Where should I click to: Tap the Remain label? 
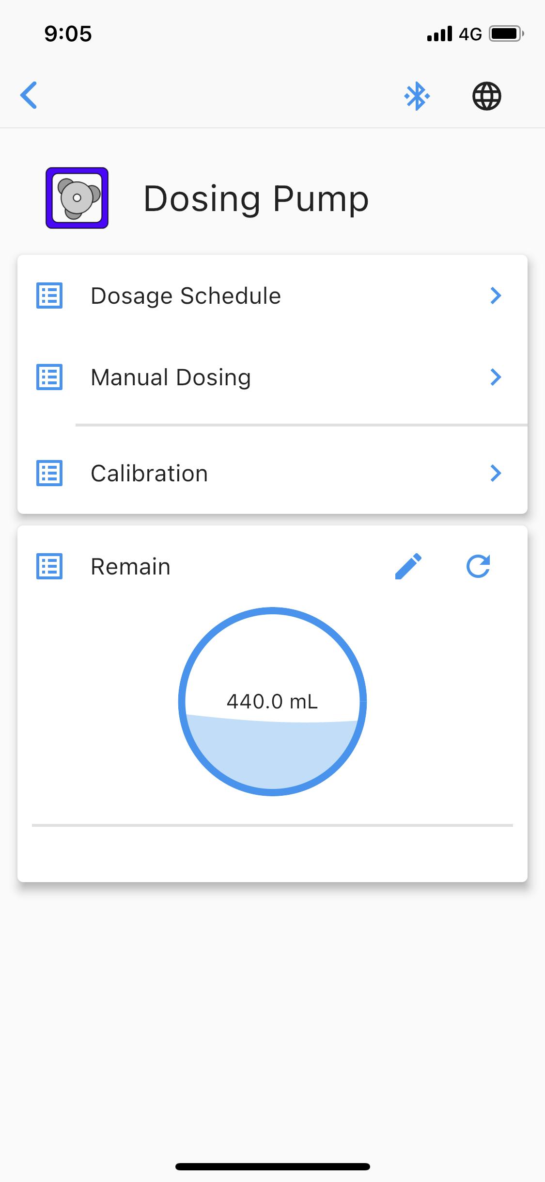(131, 567)
